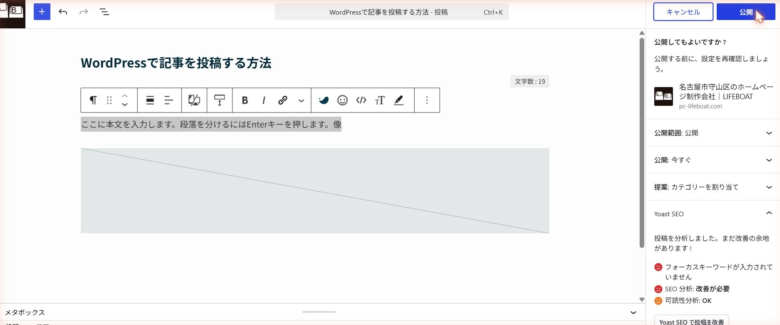Click the editor scrollbar down arrow
Viewport: 780px width, 325px height.
pyautogui.click(x=642, y=299)
